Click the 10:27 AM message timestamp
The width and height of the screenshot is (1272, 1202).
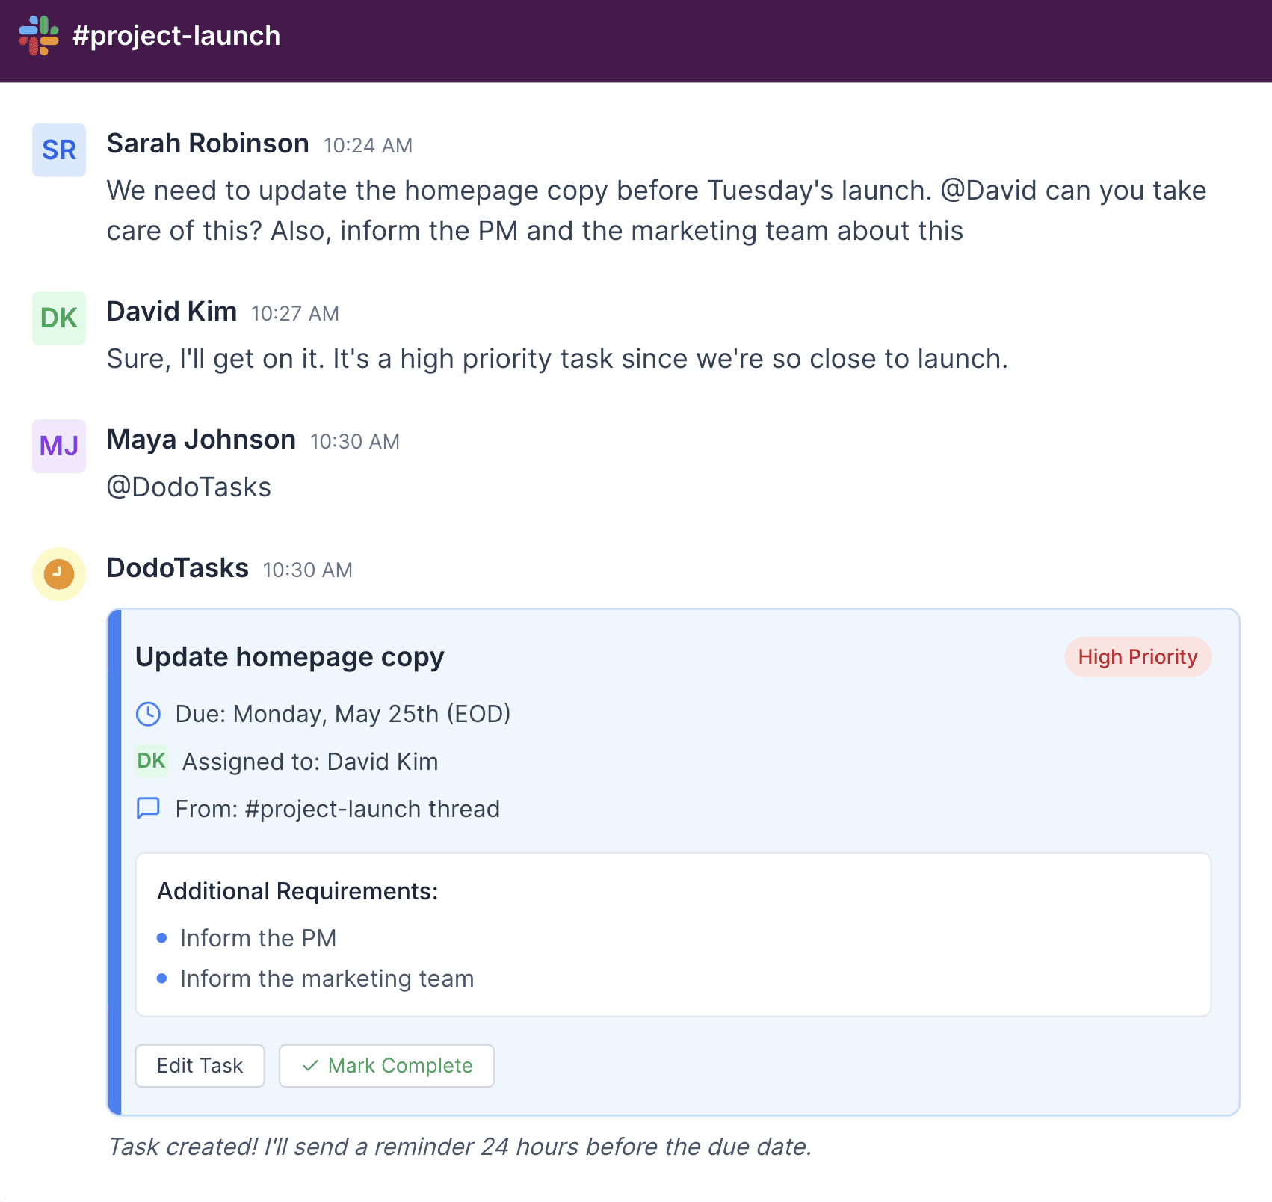(295, 314)
